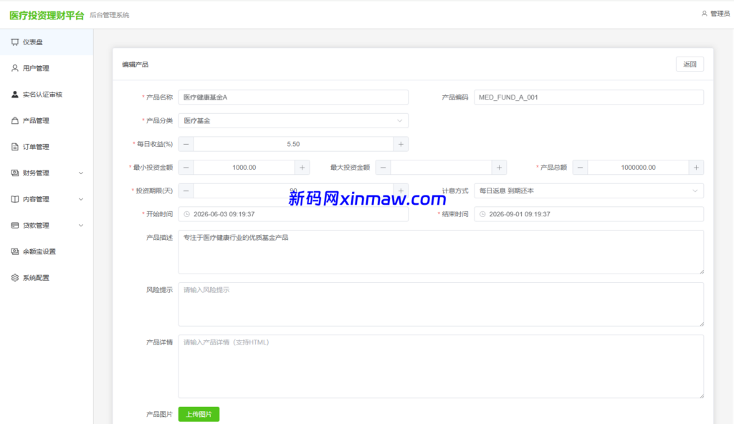Open 系统配置 menu item
Image resolution: width=734 pixels, height=424 pixels.
[47, 278]
